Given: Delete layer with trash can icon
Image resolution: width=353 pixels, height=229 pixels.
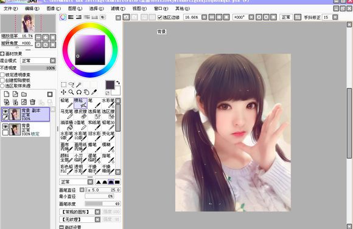Looking at the screenshot, I should coord(33,102).
